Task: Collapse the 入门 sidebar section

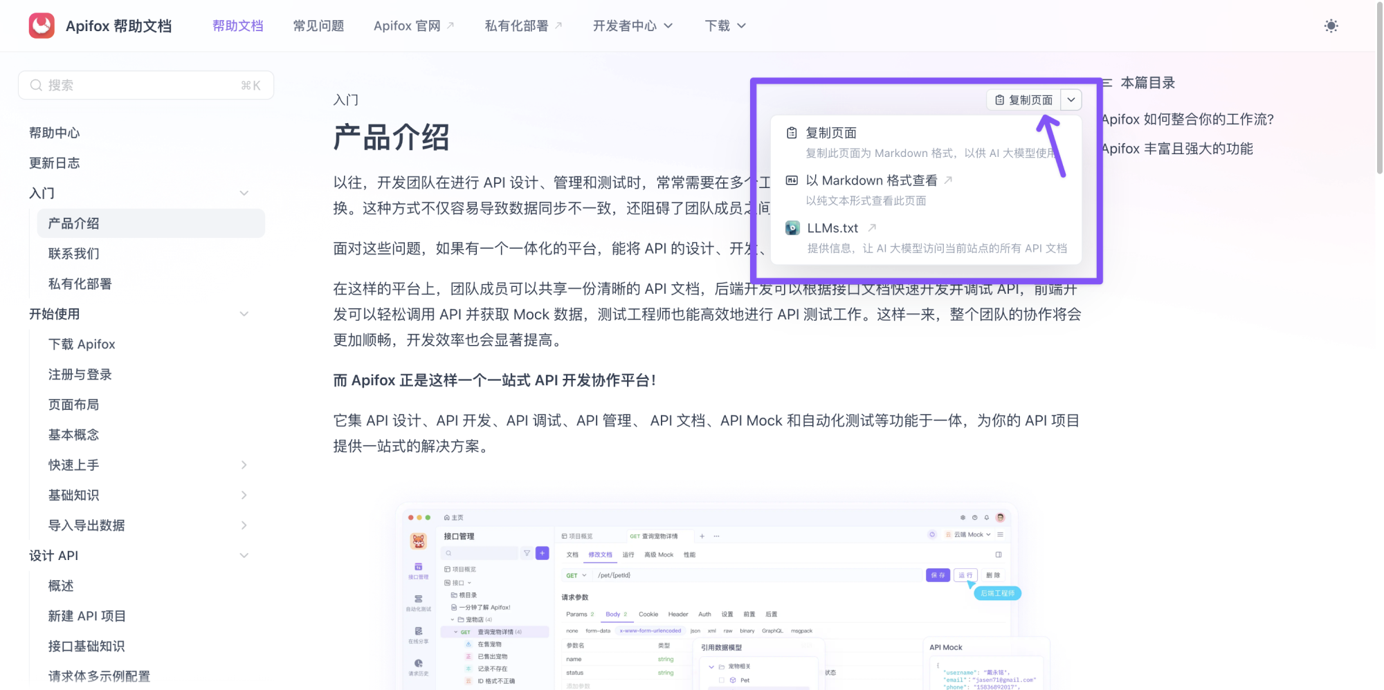Action: (244, 193)
